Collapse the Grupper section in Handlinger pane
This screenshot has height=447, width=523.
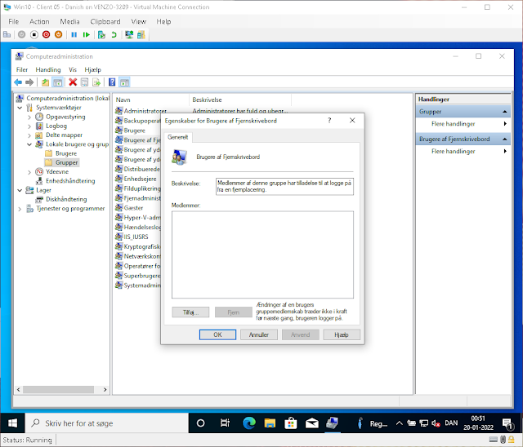[x=505, y=112]
